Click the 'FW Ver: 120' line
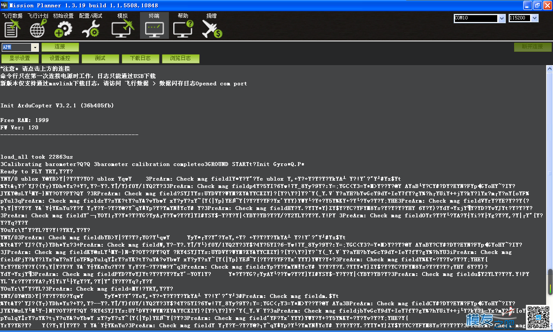 (19, 127)
